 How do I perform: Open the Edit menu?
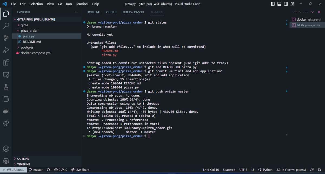tap(23, 4)
